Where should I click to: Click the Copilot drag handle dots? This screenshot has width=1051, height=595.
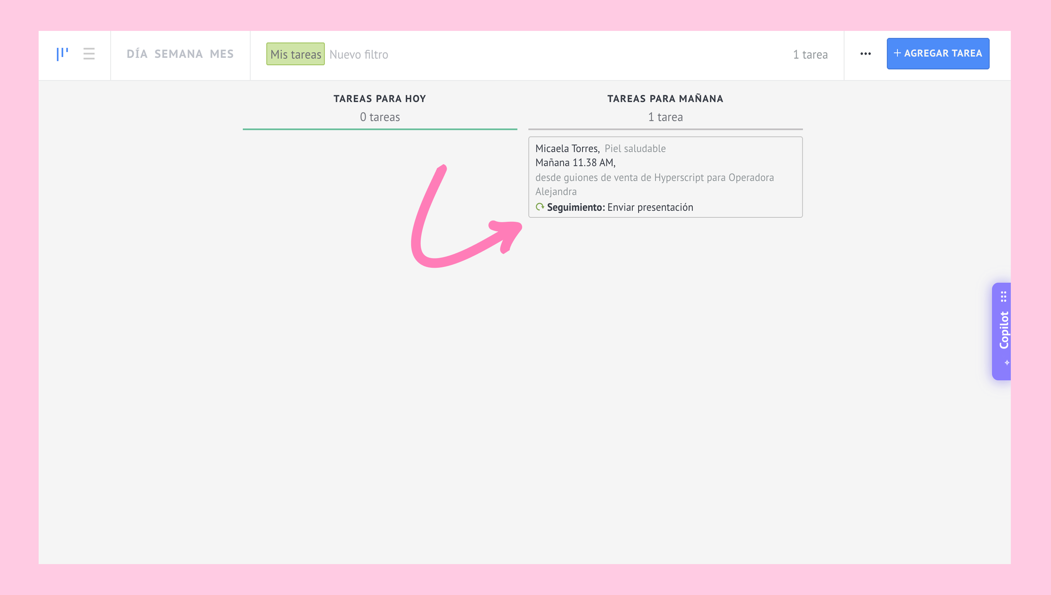coord(1003,296)
